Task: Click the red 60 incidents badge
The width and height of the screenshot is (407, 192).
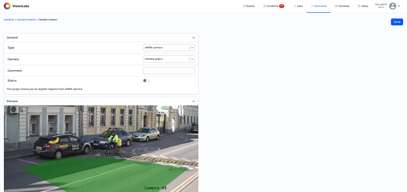Action: (282, 6)
